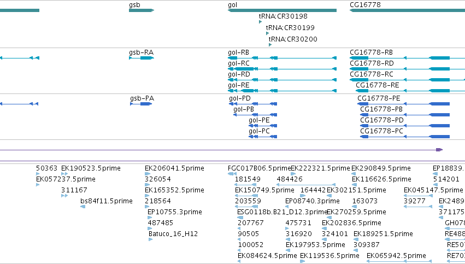The height and width of the screenshot is (264, 465).
Task: Select the 484426 feature label
Action: pyautogui.click(x=290, y=179)
